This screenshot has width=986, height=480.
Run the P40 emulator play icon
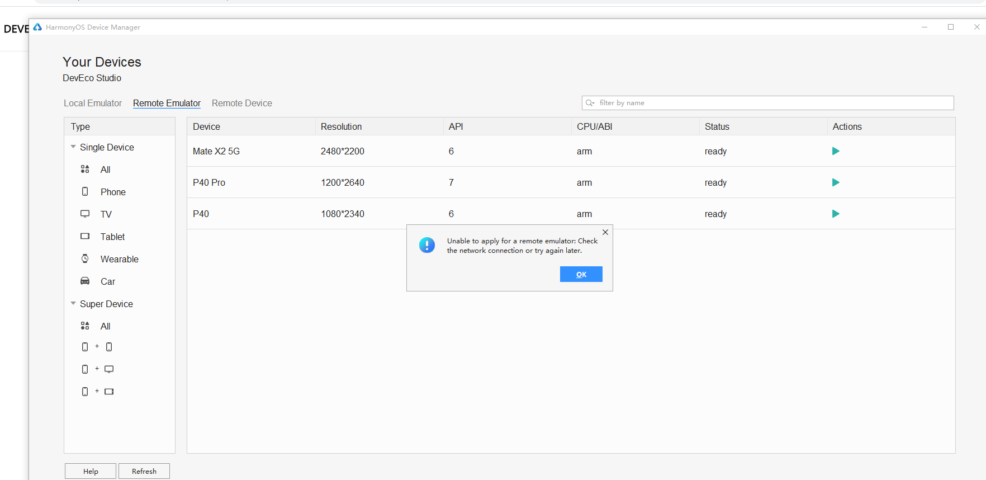836,214
